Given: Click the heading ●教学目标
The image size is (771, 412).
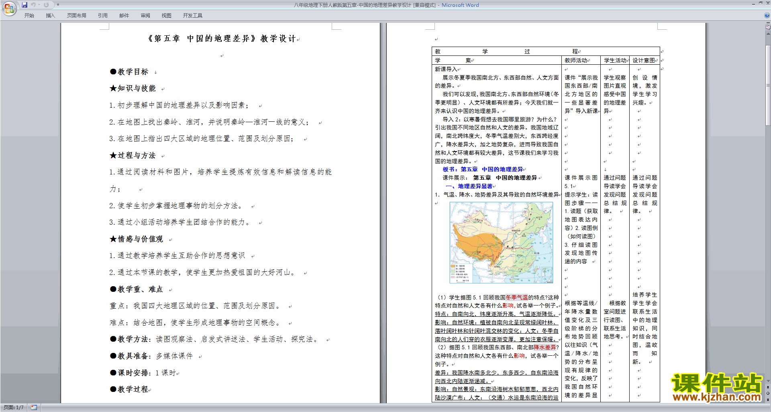Looking at the screenshot, I should pos(129,72).
